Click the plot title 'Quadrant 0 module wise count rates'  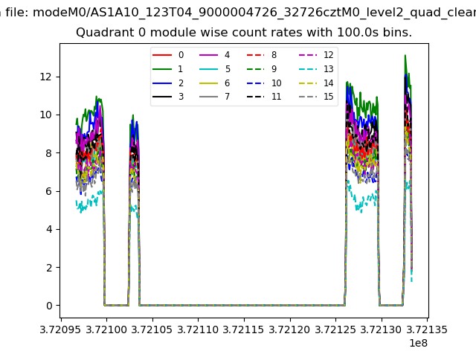[243, 33]
